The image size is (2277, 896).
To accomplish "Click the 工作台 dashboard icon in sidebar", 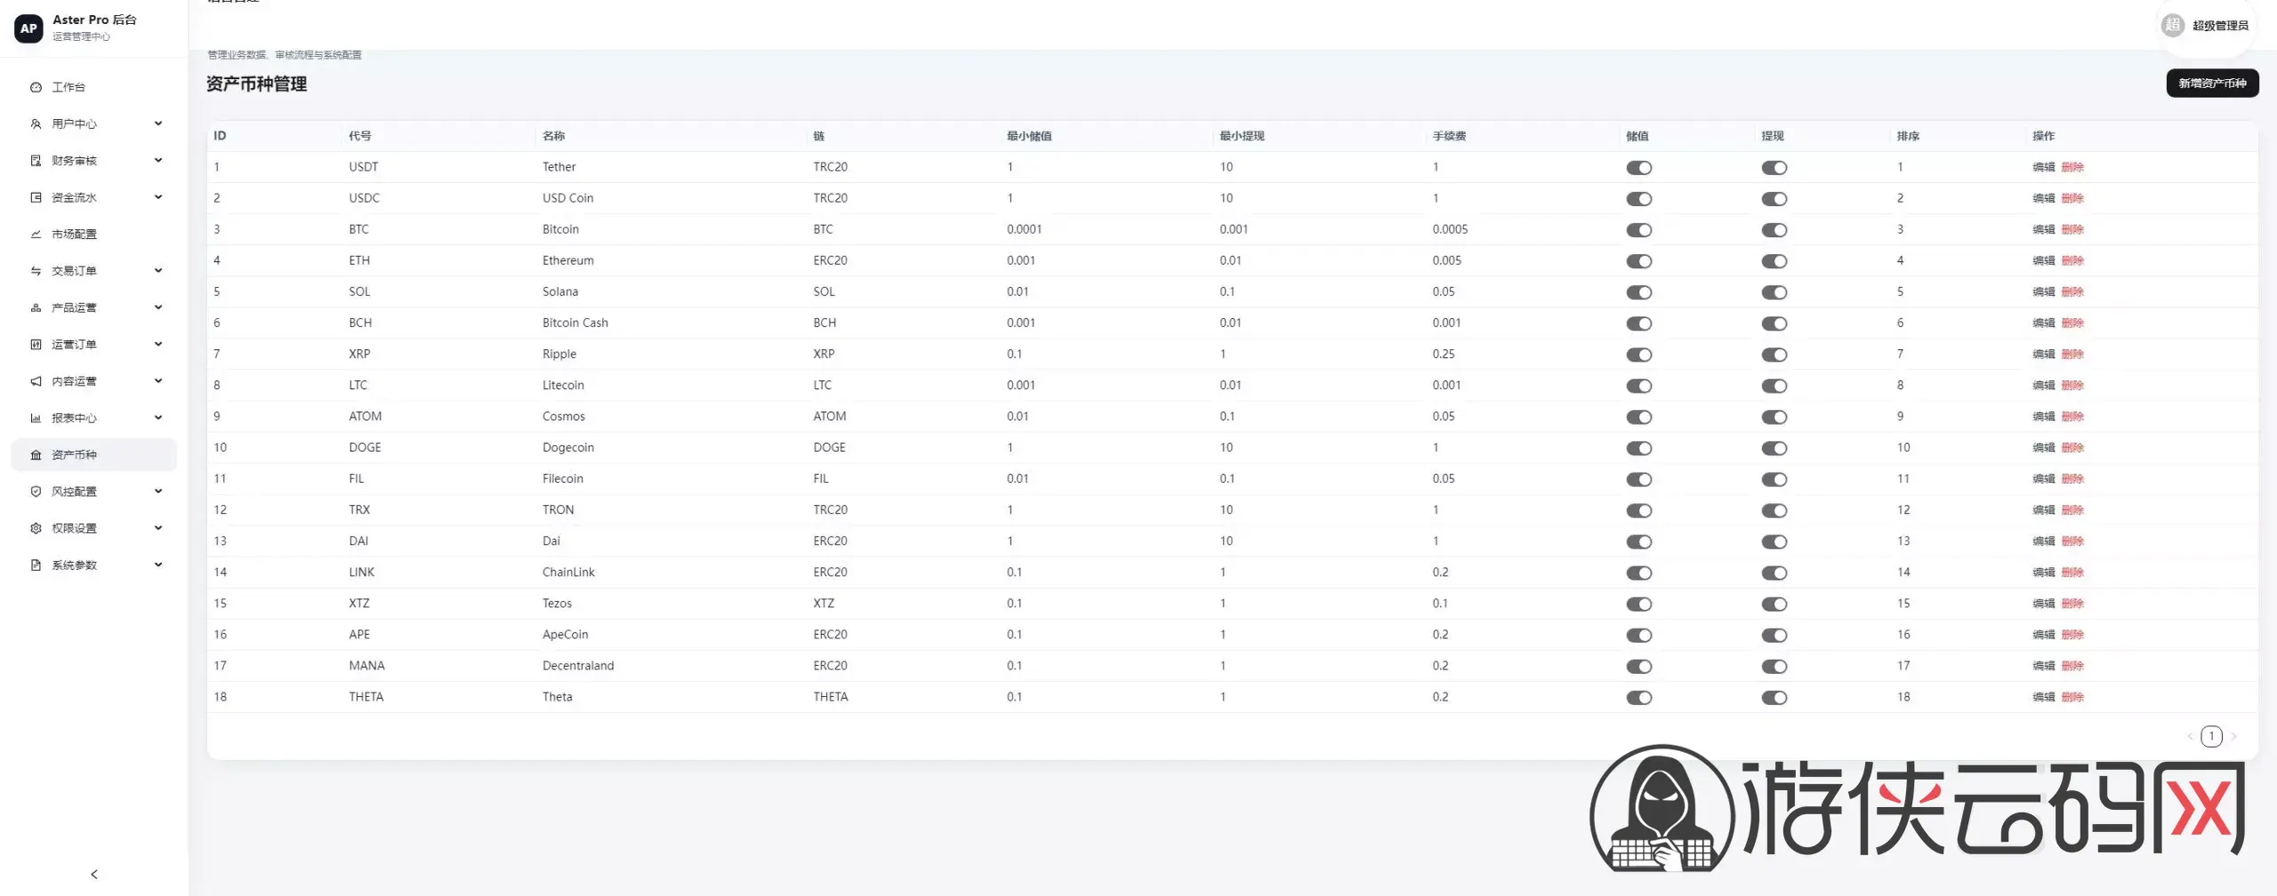I will (36, 87).
